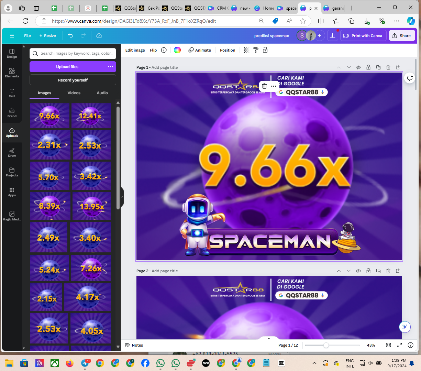
Task: Click the Upload files button
Action: point(67,67)
